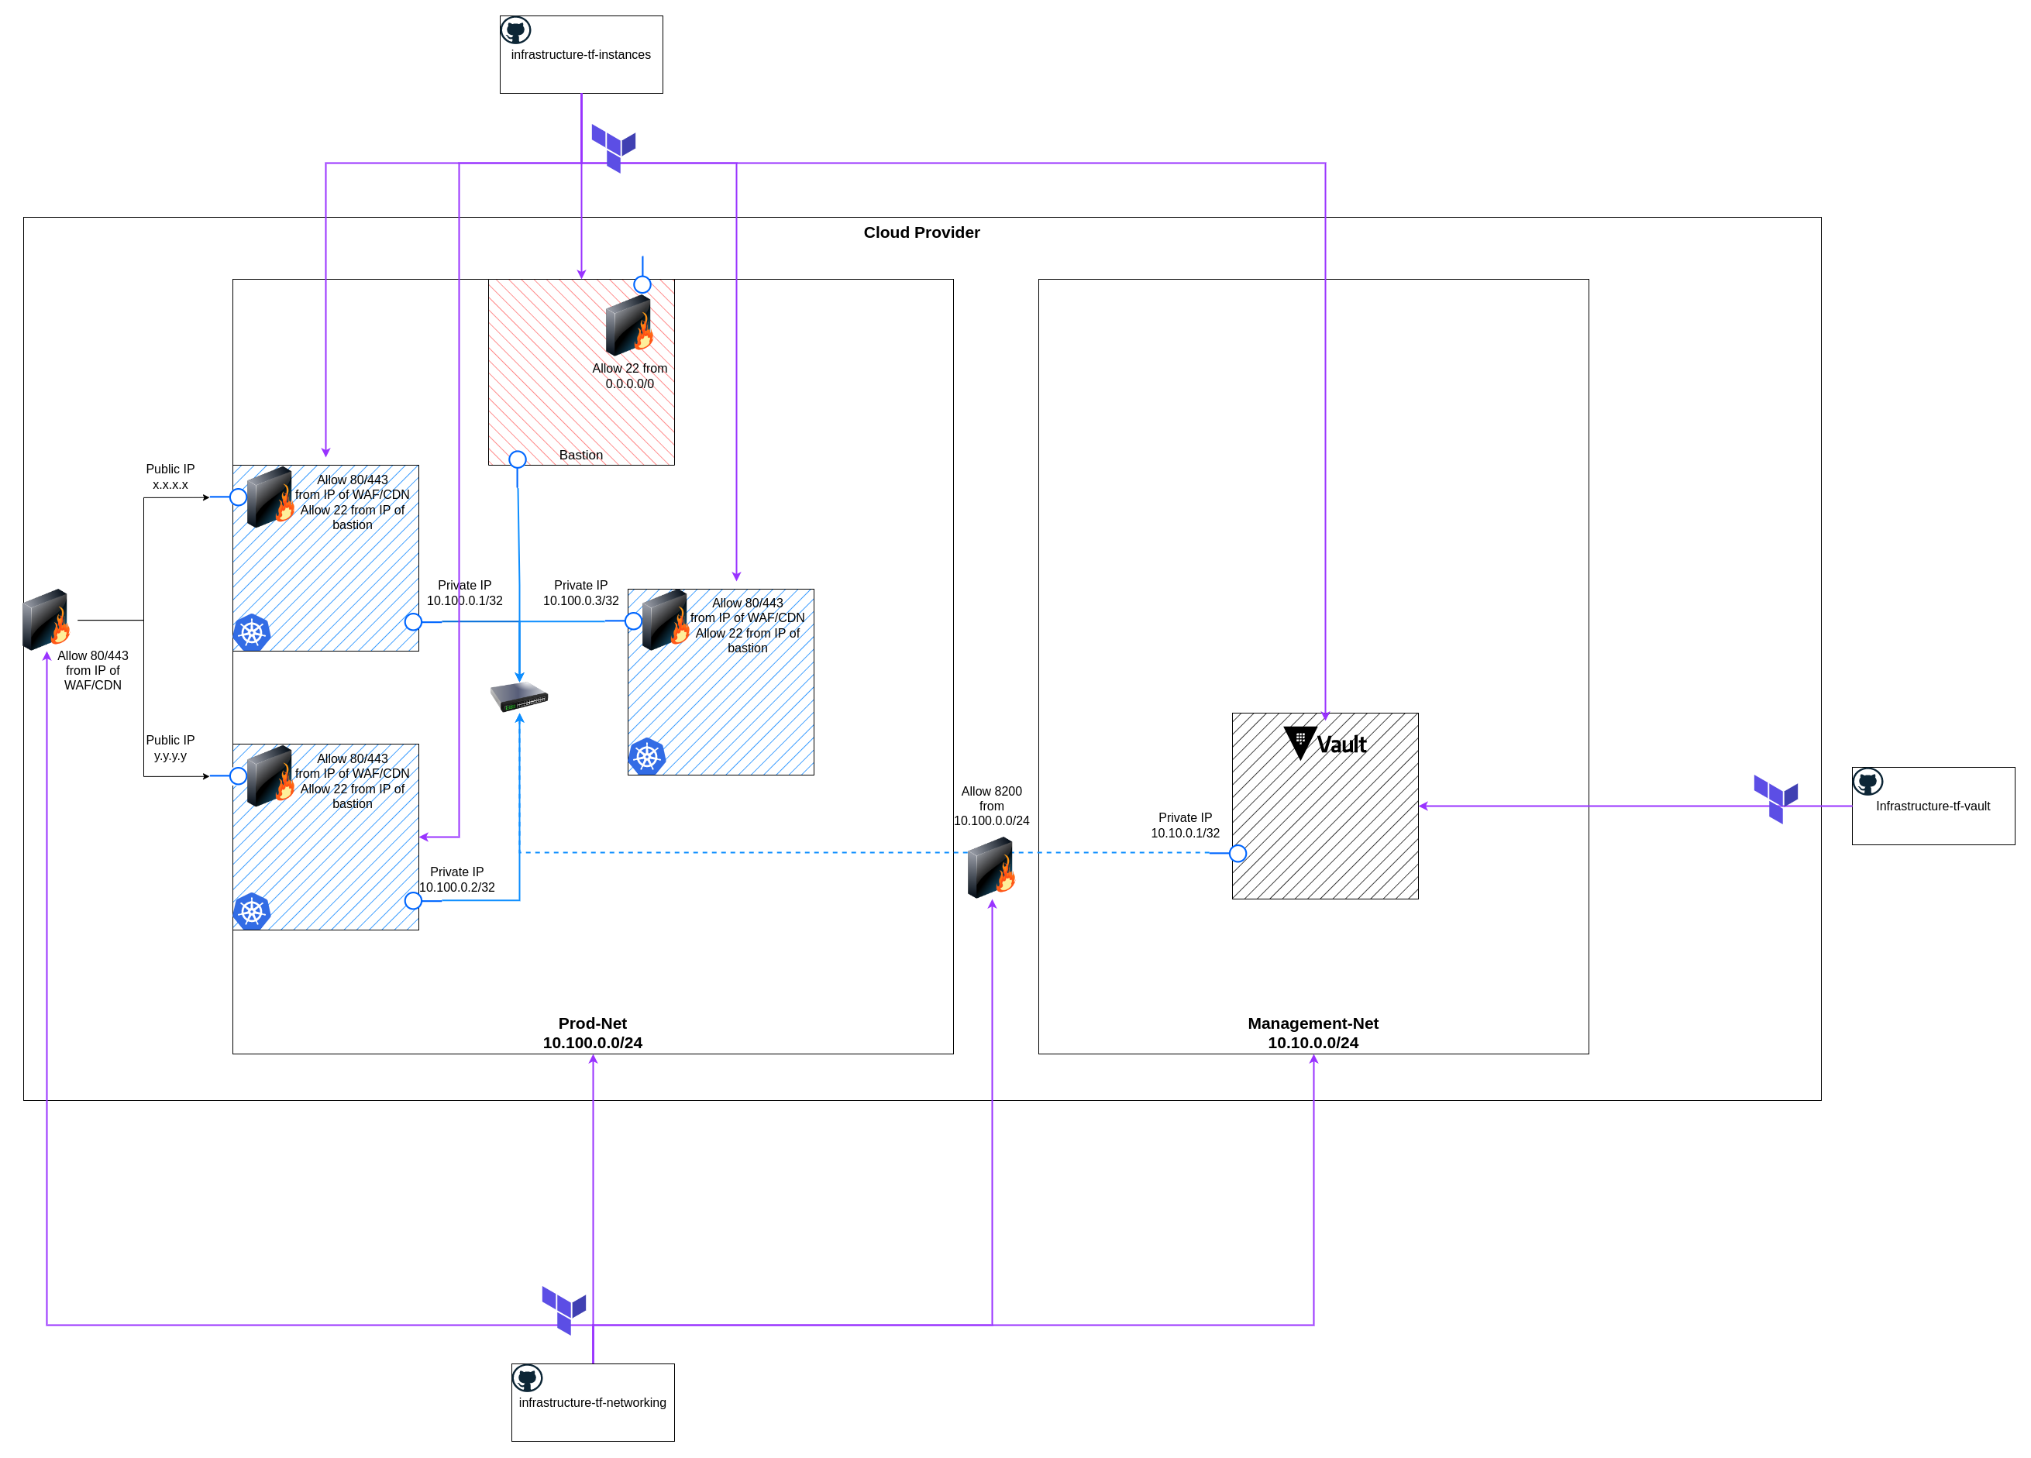Click firewall rules text in 10.100.0.1/32 node

click(x=353, y=502)
